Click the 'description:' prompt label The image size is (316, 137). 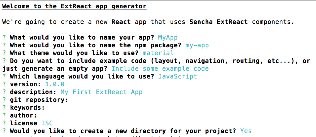tap(33, 92)
